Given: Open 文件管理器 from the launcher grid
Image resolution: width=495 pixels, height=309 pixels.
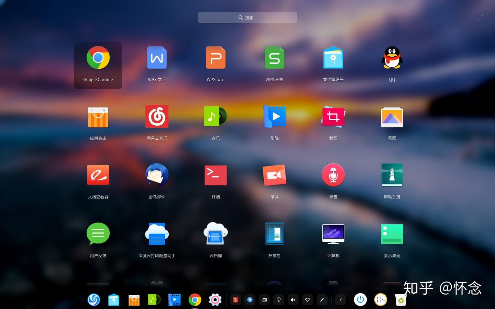Looking at the screenshot, I should click(x=333, y=58).
